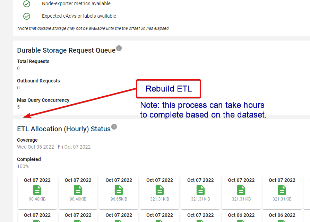Click the Expected cAdvisor labels checkmark

[27, 16]
